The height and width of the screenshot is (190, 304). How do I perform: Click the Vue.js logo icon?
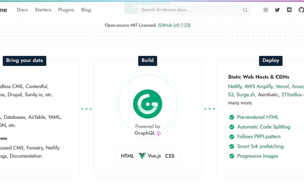pyautogui.click(x=142, y=156)
